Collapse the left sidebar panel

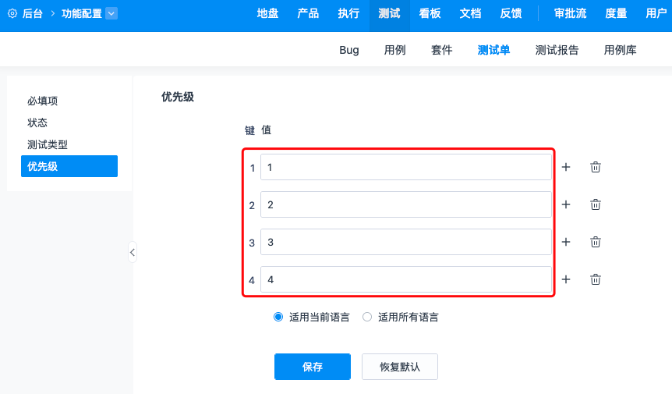point(133,252)
